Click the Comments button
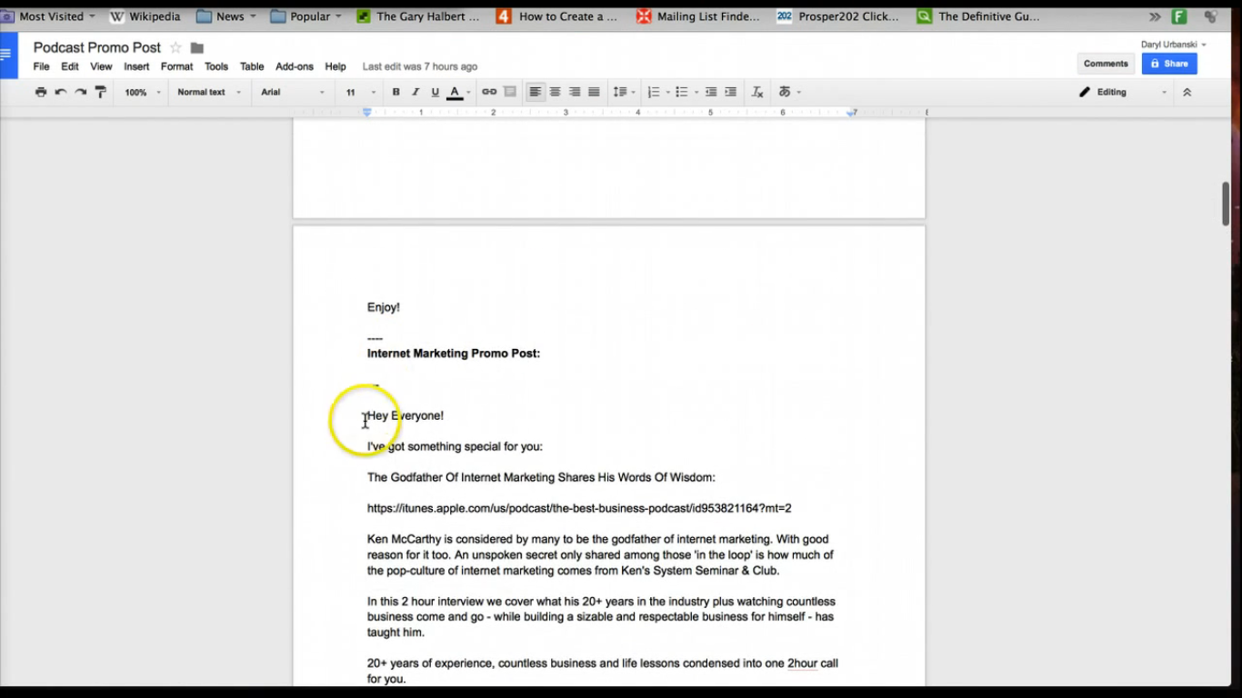The image size is (1242, 698). 1106,64
